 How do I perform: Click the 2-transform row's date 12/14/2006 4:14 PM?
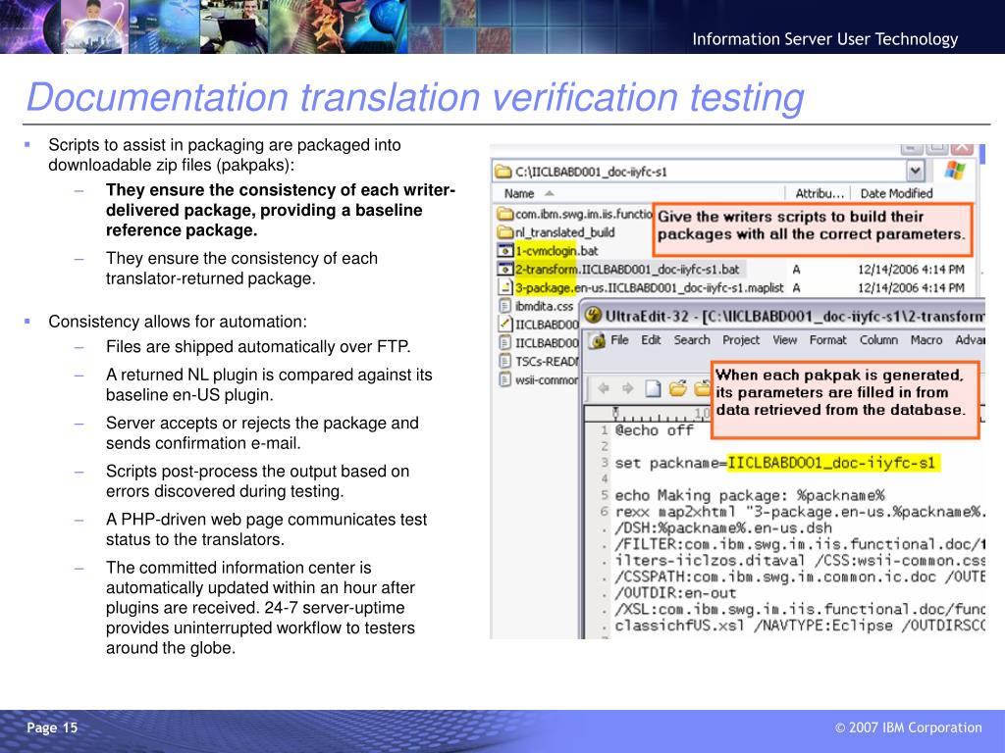(911, 270)
